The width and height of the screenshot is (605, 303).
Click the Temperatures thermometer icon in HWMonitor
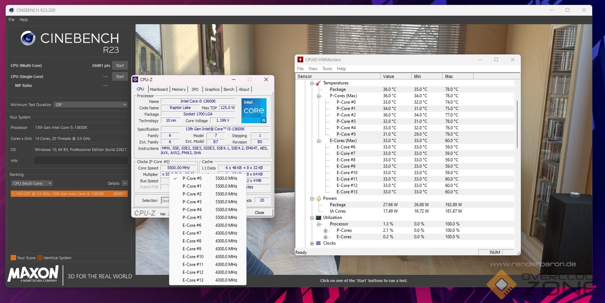coord(318,83)
